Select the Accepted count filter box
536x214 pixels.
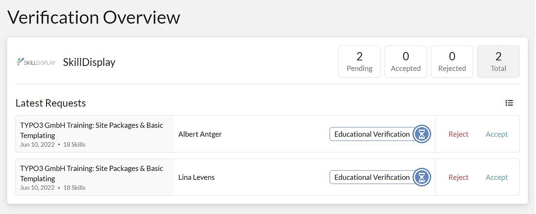tap(405, 62)
